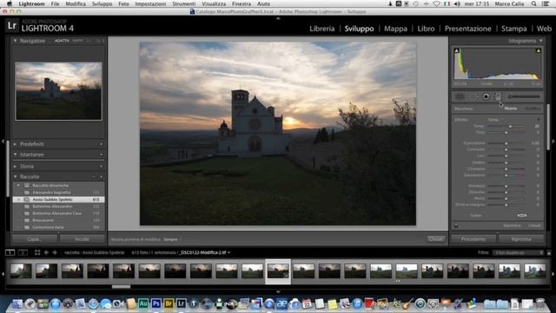
Task: Hide filmstrip with arrow at bottom edge
Action: click(278, 292)
